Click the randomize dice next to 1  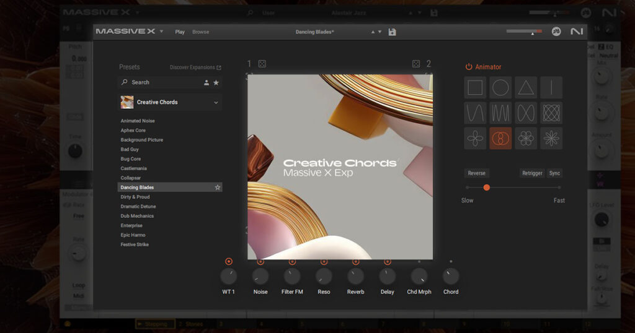tap(262, 64)
